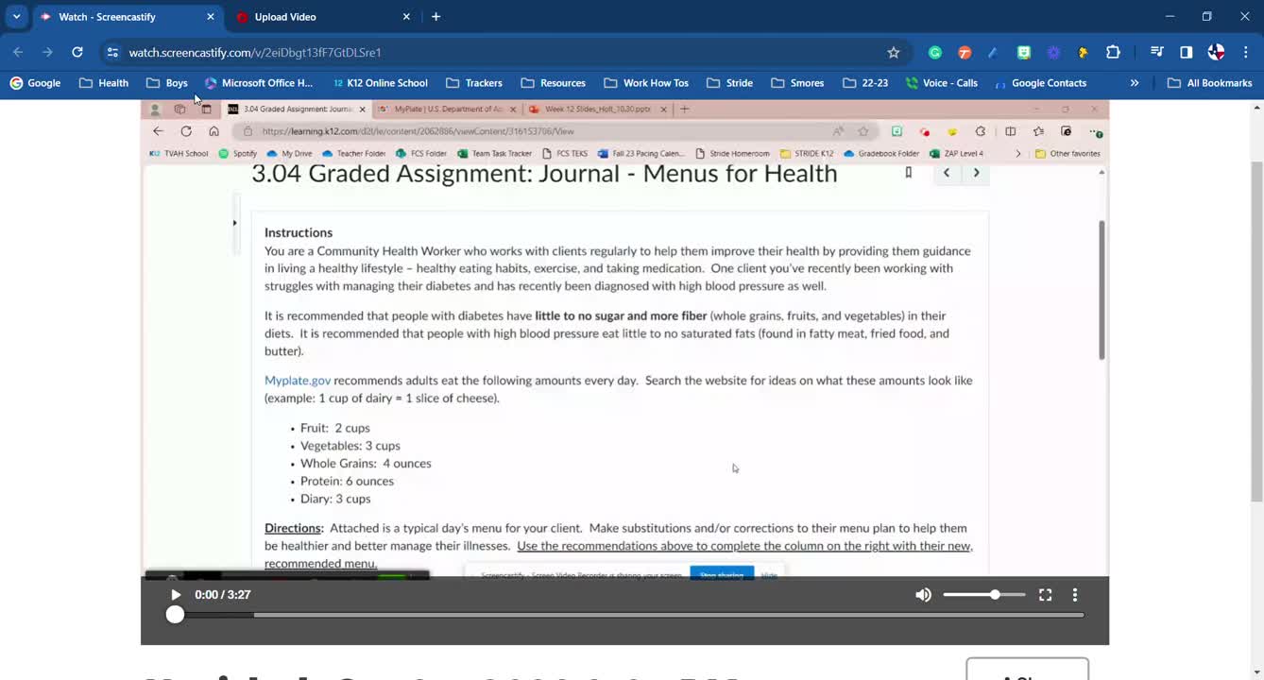Open Voice - Calls bookmark
This screenshot has width=1264, height=680.
pyautogui.click(x=941, y=83)
